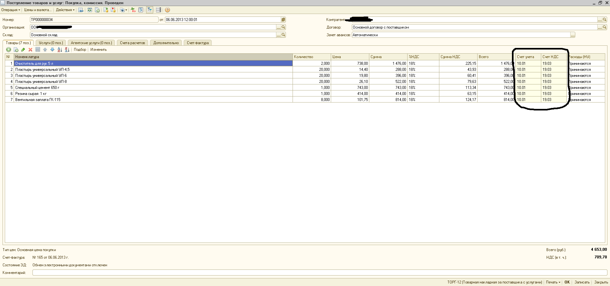
Task: Switch to the Счета расчетов tab
Action: click(132, 43)
